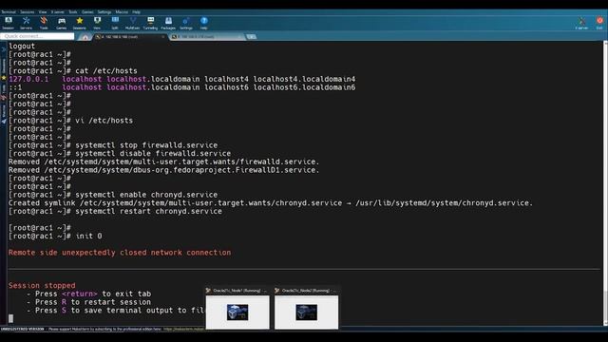Focus the Quick connect field
Viewport: 608px width, 342px height.
coord(37,36)
